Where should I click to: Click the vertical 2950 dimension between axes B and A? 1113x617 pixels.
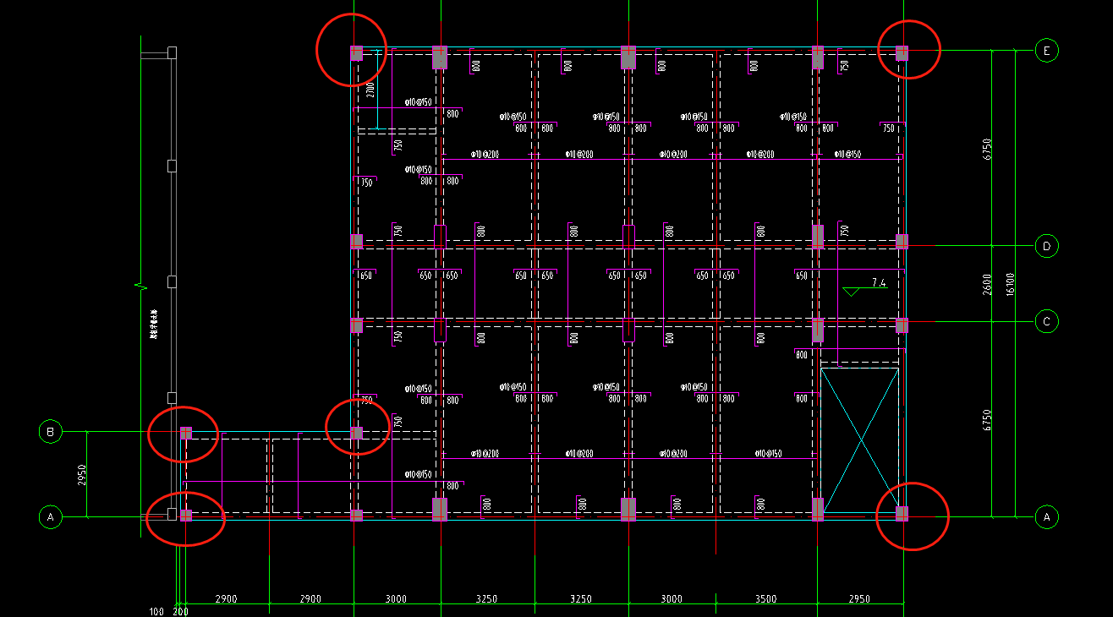(82, 474)
